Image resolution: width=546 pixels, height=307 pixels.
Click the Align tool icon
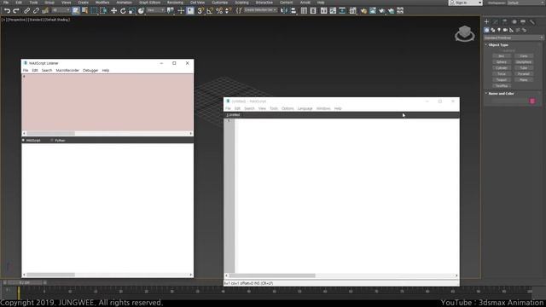(x=293, y=11)
